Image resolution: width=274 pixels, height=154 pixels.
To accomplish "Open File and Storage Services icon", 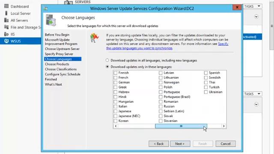I will point(6,27).
